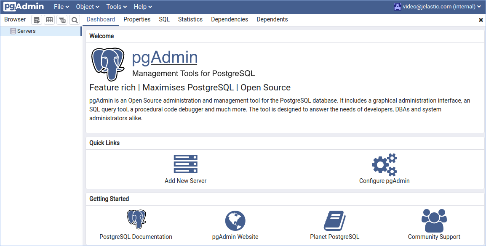Click the large pgAdmin heading text
This screenshot has height=246, width=486.
[165, 58]
